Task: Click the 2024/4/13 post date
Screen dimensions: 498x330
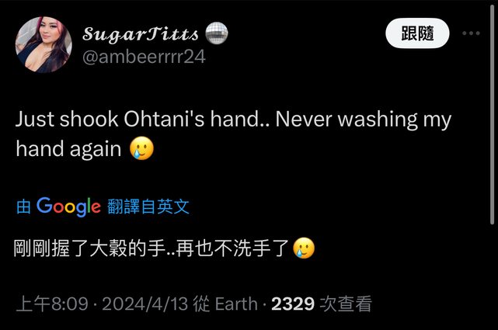Action: [x=145, y=304]
